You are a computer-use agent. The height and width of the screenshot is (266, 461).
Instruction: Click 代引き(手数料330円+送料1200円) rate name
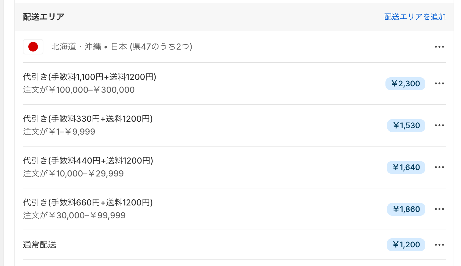coord(88,119)
